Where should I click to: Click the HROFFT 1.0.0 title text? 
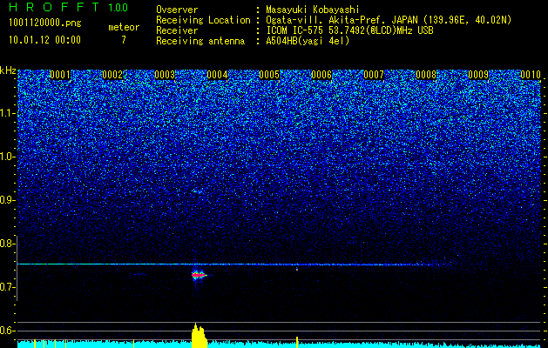coord(69,7)
